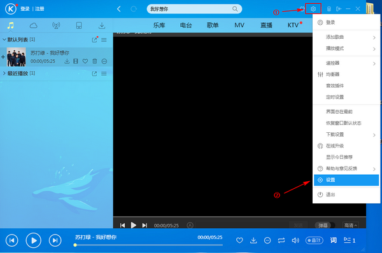Open more options for the song row

coord(104,61)
